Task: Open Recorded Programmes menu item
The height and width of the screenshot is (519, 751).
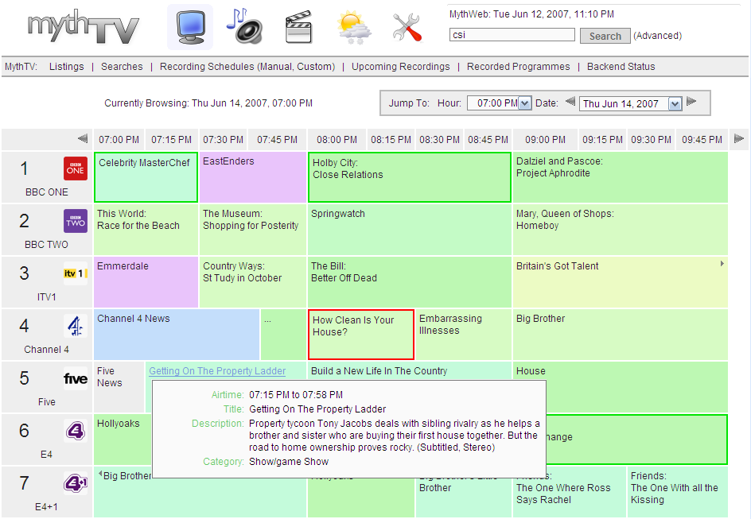Action: [x=518, y=67]
